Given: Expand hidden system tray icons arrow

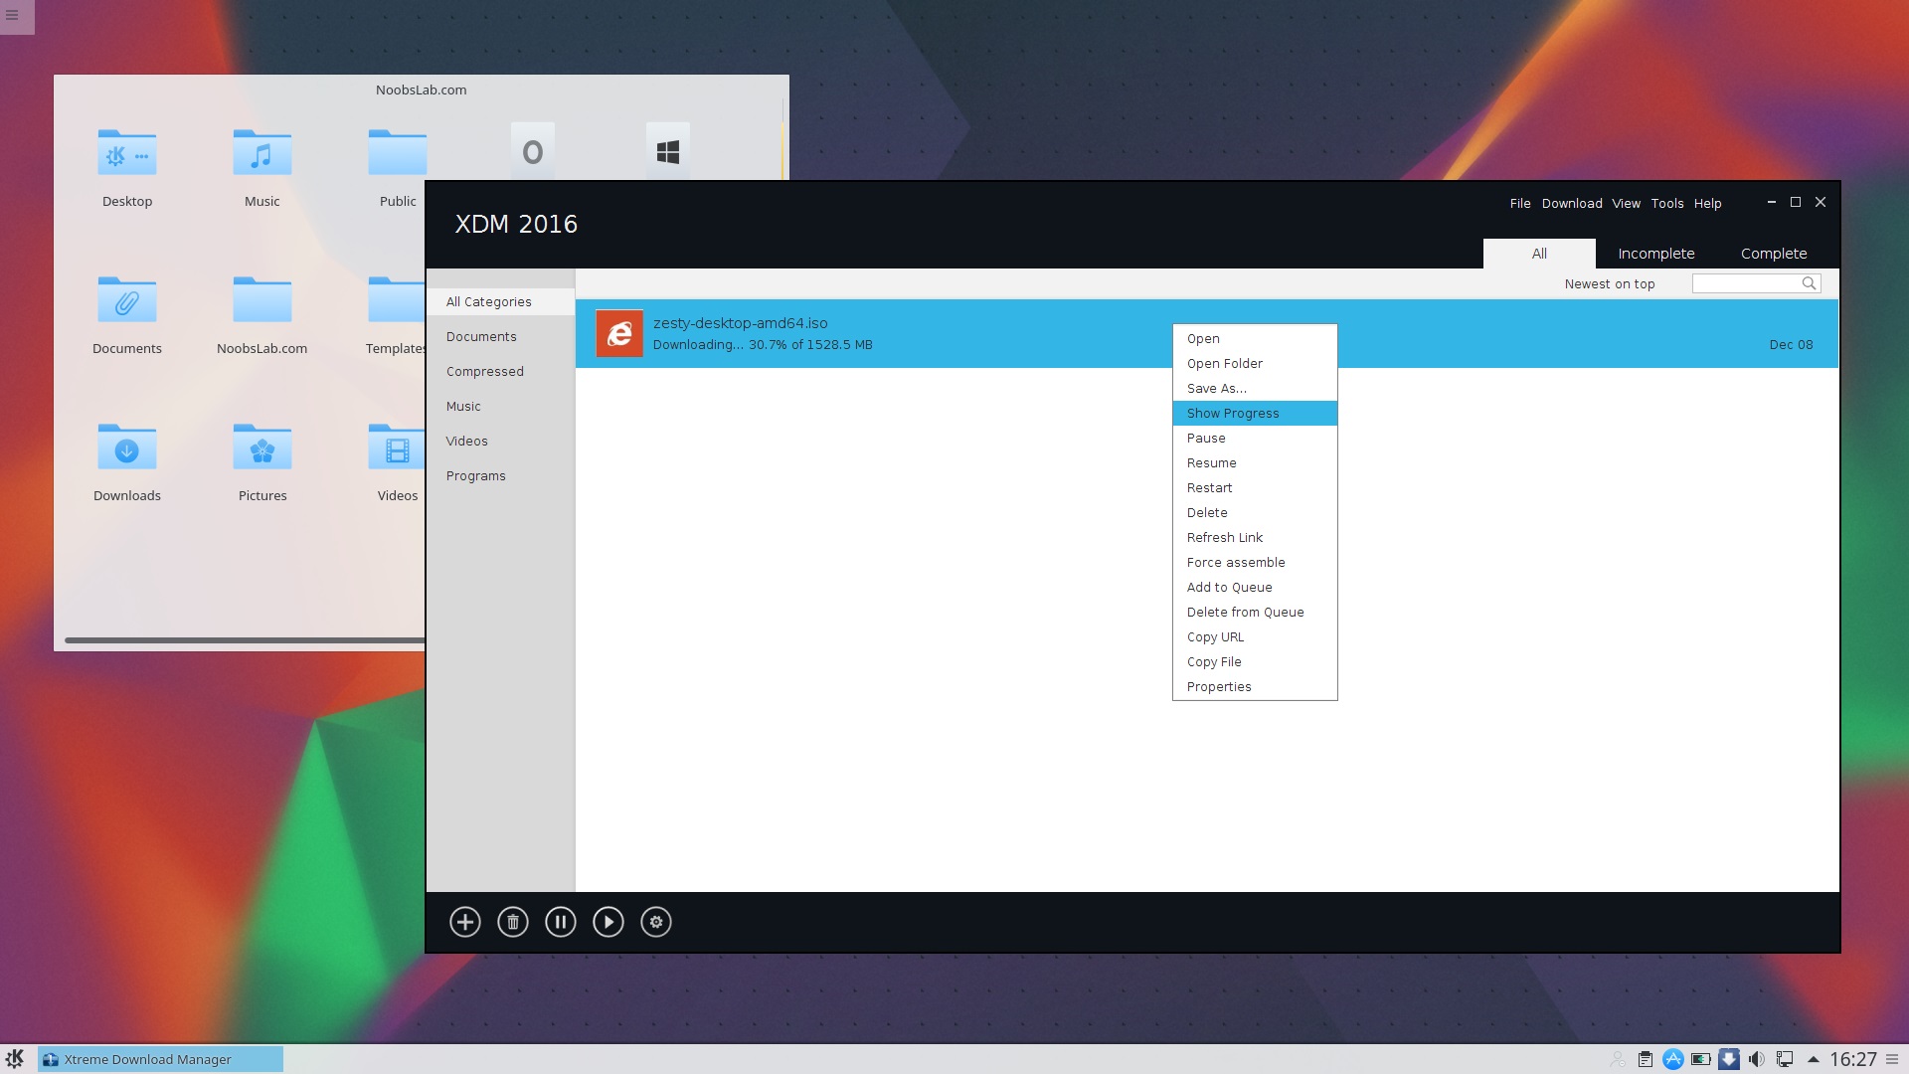Looking at the screenshot, I should tap(1813, 1059).
